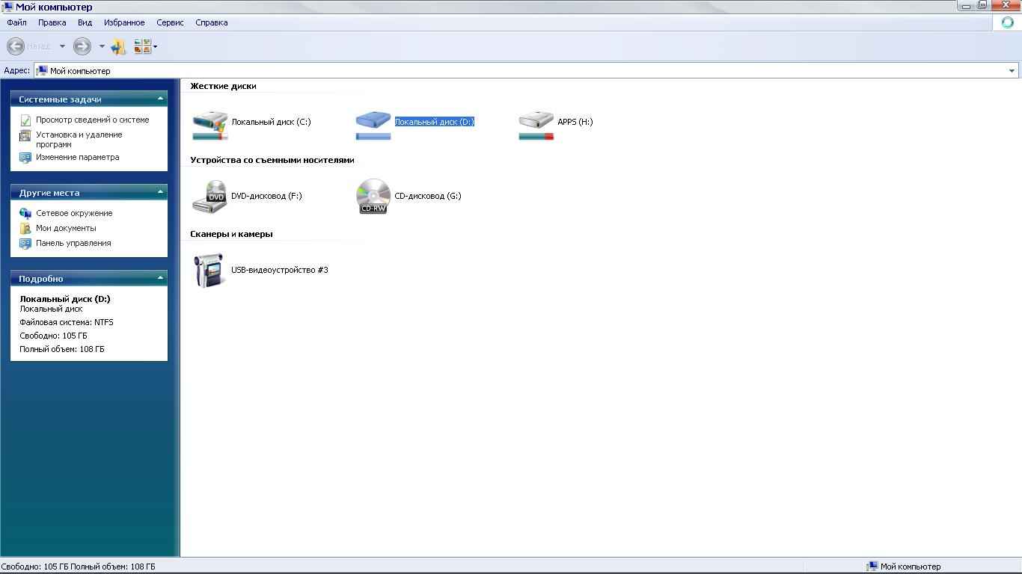1022x574 pixels.
Task: Click Установка и удаление программ link
Action: point(79,139)
